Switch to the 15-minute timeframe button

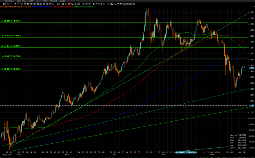tap(28, 4)
